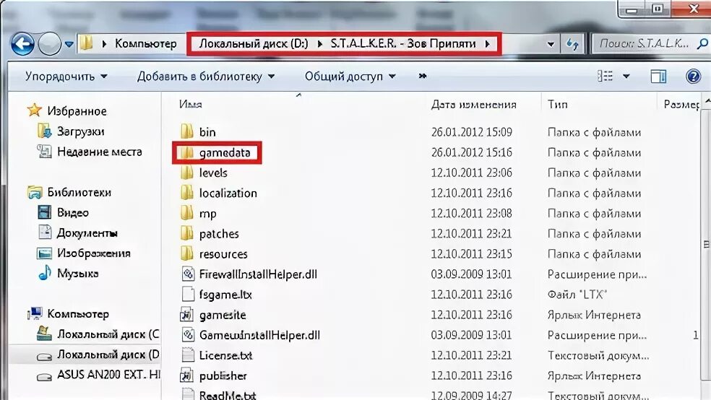Select the mp folder icon

point(187,213)
